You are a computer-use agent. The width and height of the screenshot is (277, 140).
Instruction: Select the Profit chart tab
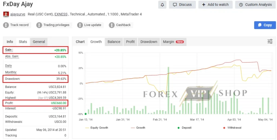[x=130, y=42]
